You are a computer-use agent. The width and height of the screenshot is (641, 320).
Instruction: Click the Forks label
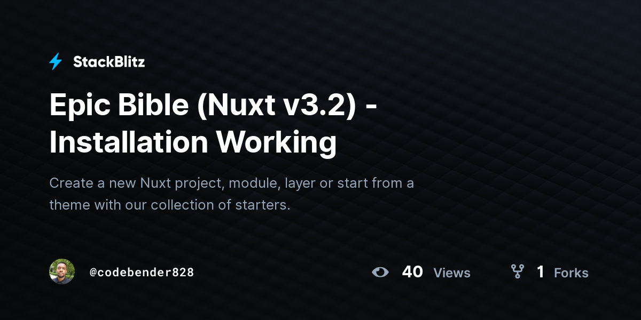[x=571, y=273]
